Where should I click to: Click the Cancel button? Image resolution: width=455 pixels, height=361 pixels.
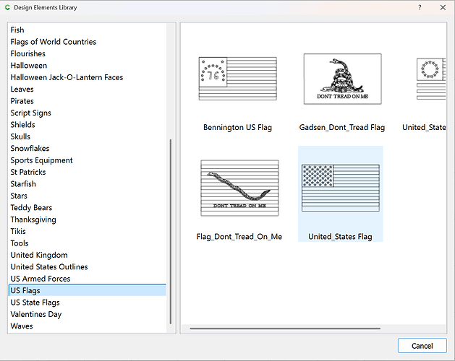point(422,346)
